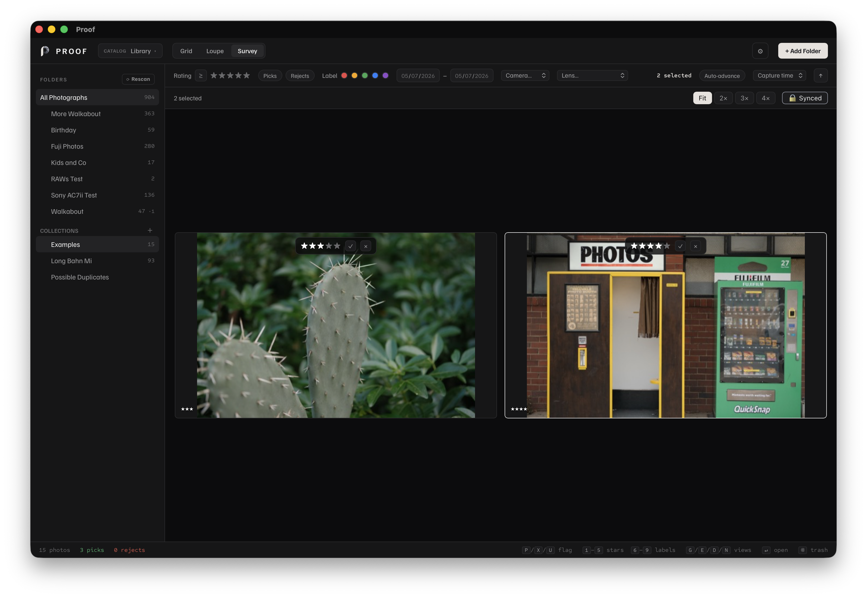This screenshot has width=867, height=598.
Task: Flag the cactus photo as pick
Action: 350,246
